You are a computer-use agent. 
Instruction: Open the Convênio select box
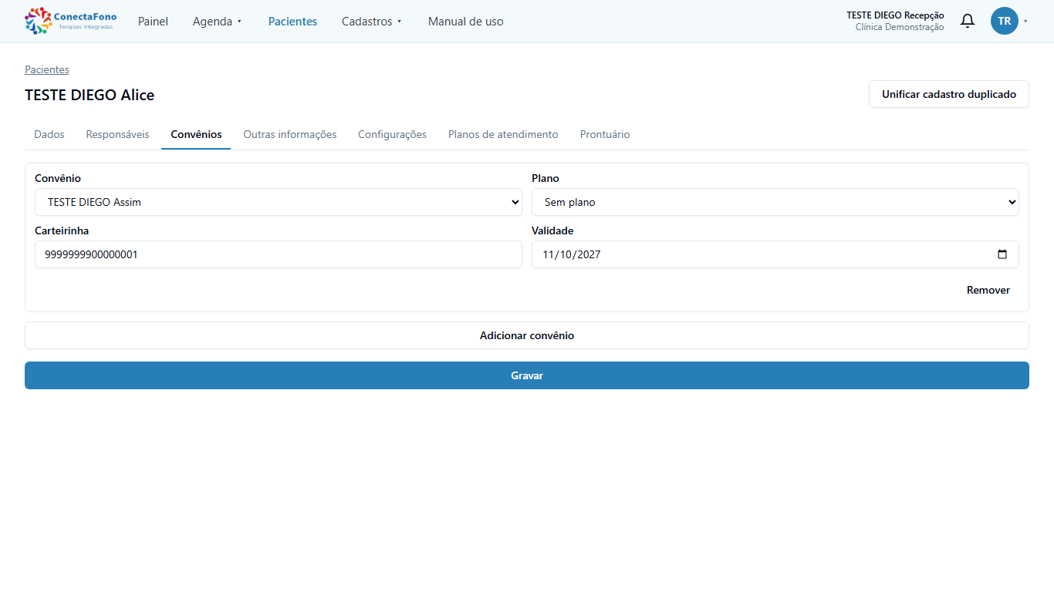pos(279,202)
